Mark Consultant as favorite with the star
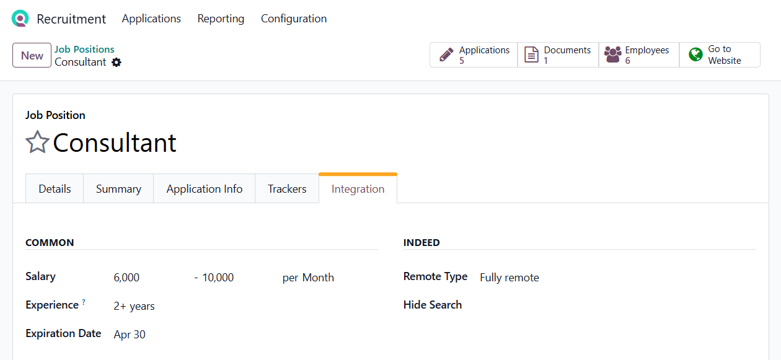781x360 pixels. click(x=37, y=143)
